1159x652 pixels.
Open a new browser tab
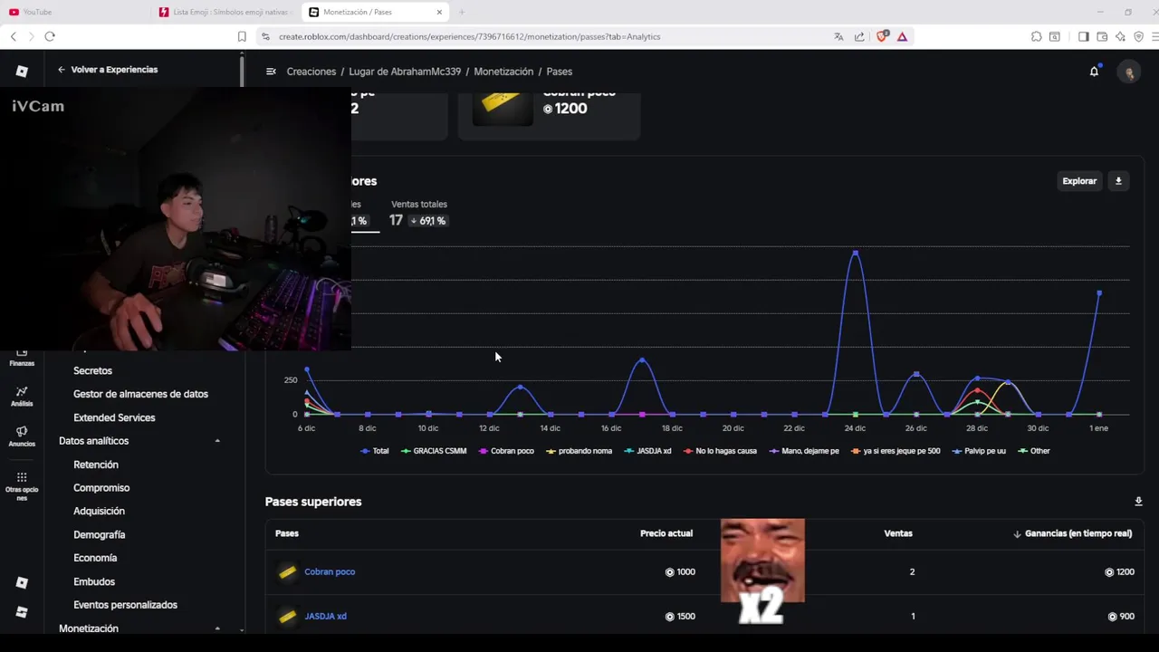coord(462,12)
